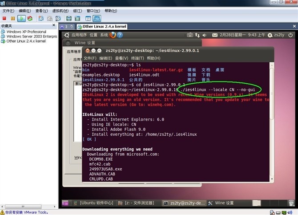Image resolution: width=298 pixels, height=215 pixels.
Task: Select Other Linux 2.4.x kernel in favorites
Action: pos(26,41)
